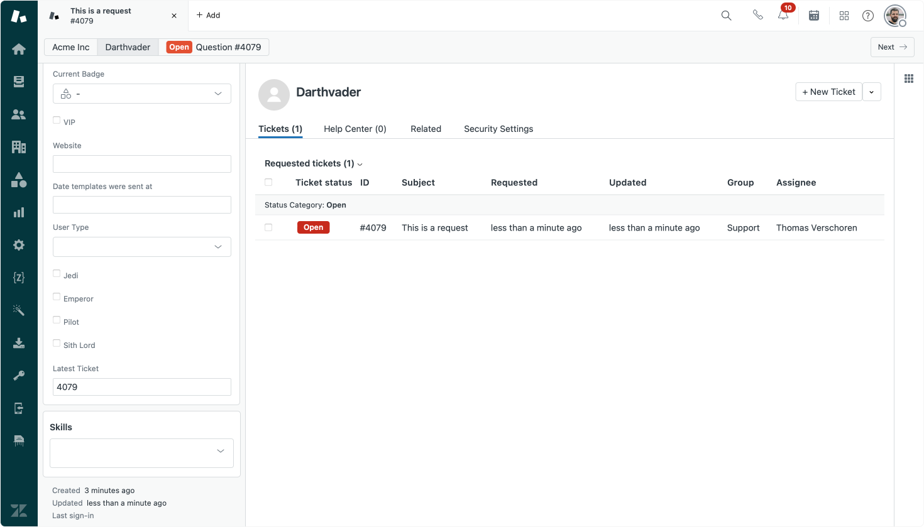Open Organizations building icon in sidebar
Viewport: 924px width, 527px height.
pos(19,147)
